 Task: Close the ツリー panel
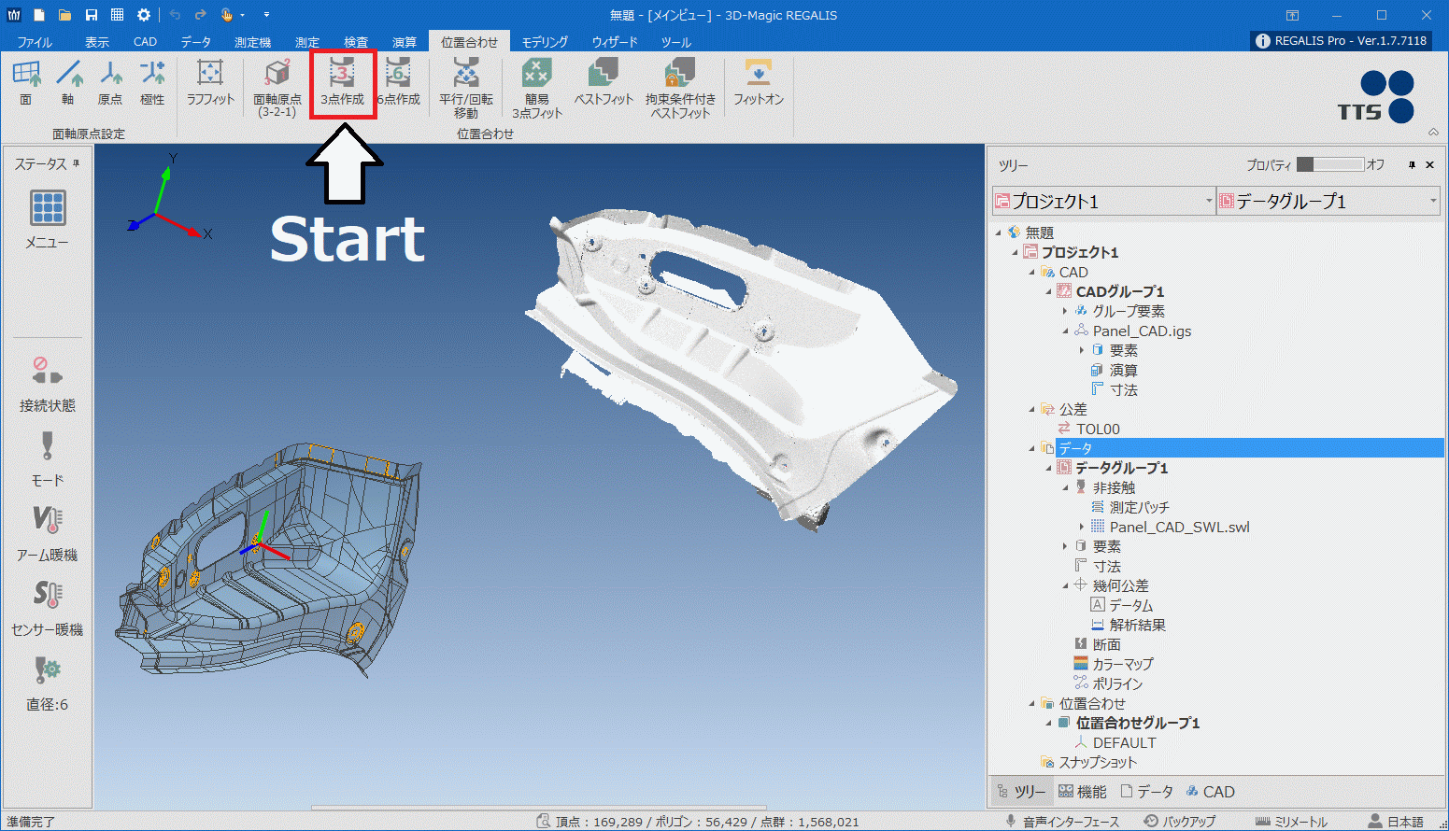pyautogui.click(x=1429, y=165)
